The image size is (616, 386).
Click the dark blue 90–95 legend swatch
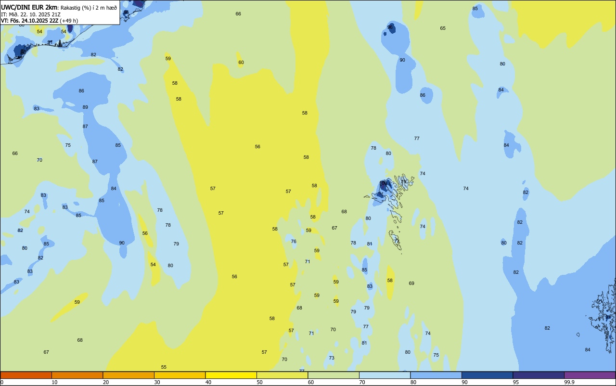pos(488,375)
